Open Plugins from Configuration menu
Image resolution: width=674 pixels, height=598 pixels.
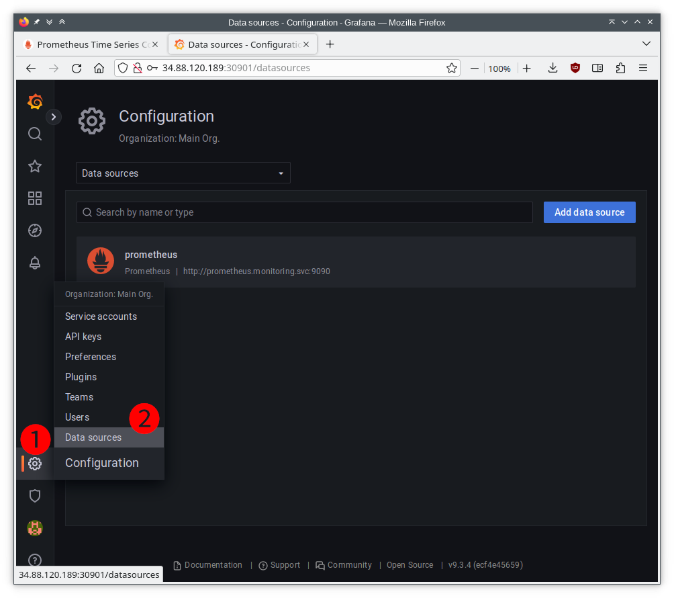coord(81,378)
